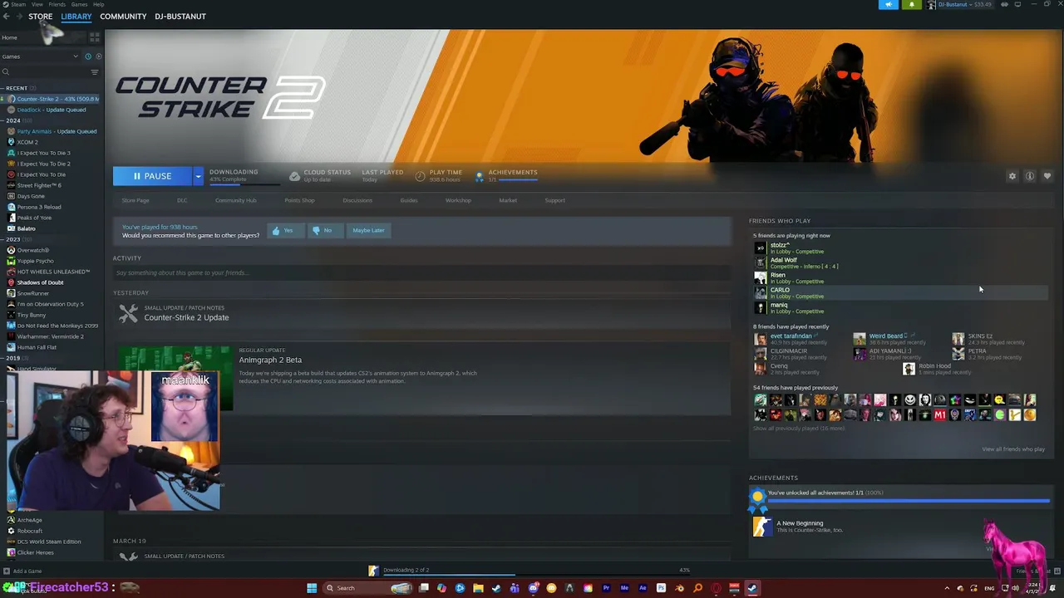The image size is (1064, 598).
Task: Collapse the RECENT category
Action: tap(17, 88)
